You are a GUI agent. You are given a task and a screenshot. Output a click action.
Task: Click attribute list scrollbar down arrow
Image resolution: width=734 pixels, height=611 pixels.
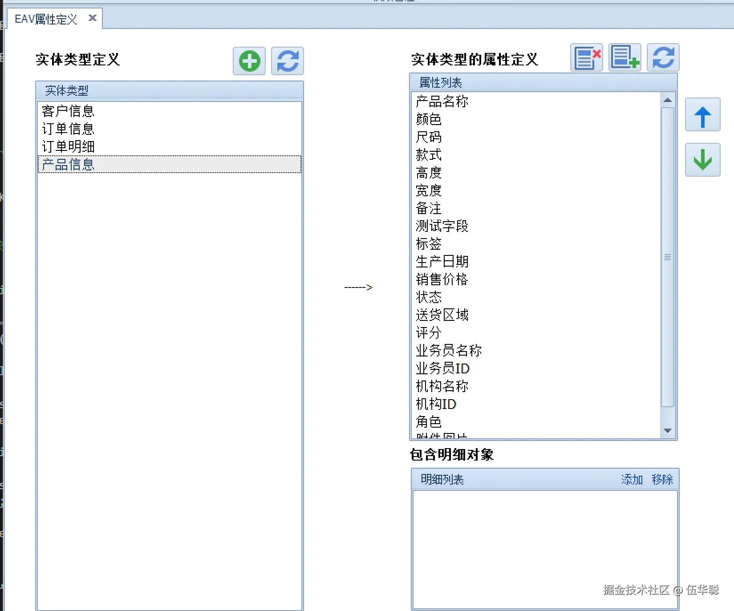[x=668, y=430]
